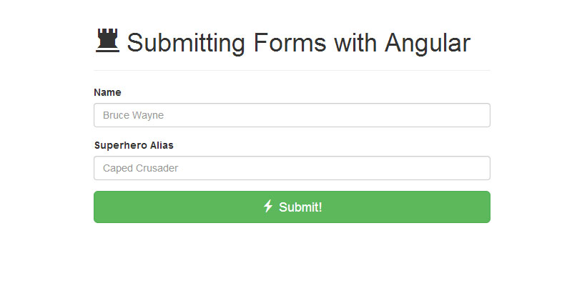The width and height of the screenshot is (572, 286).
Task: Click the lightning bolt icon on Submit
Action: coord(268,207)
